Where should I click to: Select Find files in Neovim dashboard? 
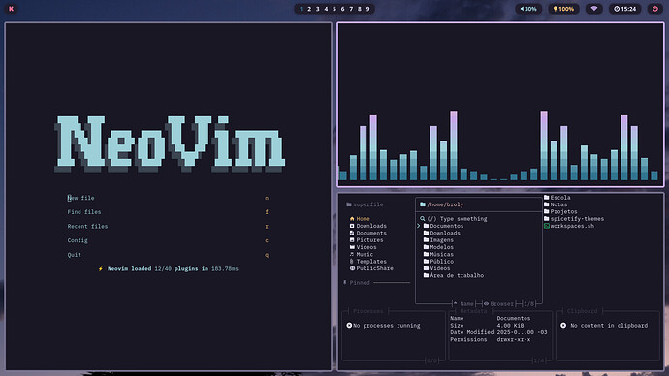coord(84,212)
